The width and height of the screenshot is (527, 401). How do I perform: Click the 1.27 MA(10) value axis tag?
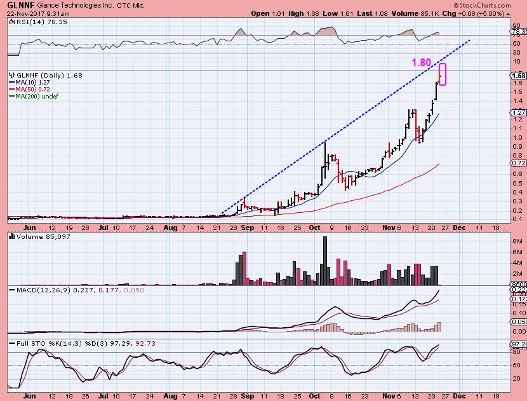518,112
